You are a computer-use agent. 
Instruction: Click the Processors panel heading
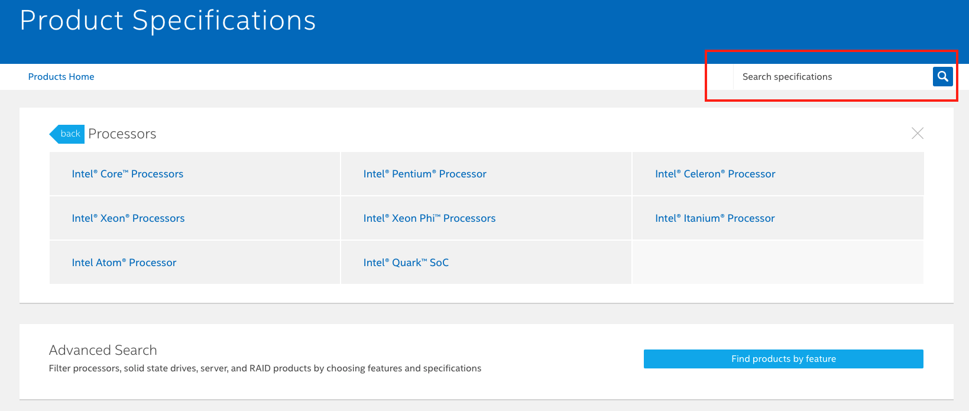click(122, 134)
